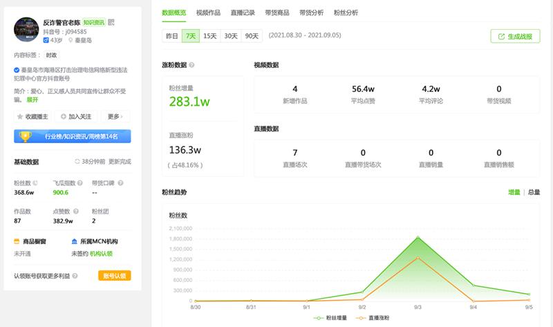Image resolution: width=553 pixels, height=327 pixels.
Task: Switch to the 粉丝分析 tab
Action: pyautogui.click(x=346, y=12)
